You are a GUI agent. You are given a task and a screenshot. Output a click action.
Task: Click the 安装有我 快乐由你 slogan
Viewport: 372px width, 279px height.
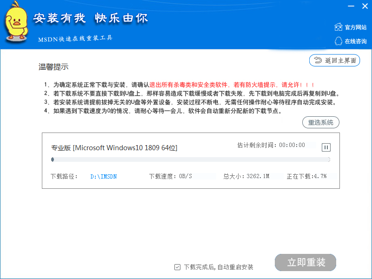click(90, 18)
